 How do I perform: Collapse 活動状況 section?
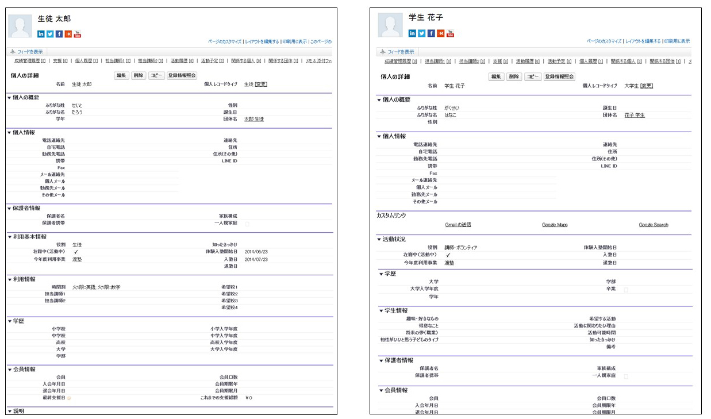pos(379,240)
